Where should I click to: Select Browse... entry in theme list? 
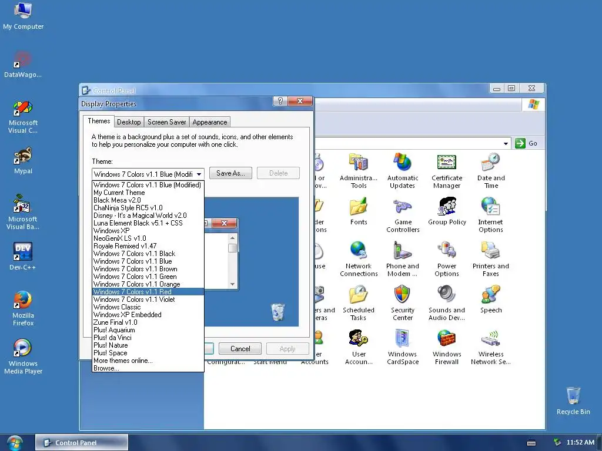pyautogui.click(x=148, y=368)
